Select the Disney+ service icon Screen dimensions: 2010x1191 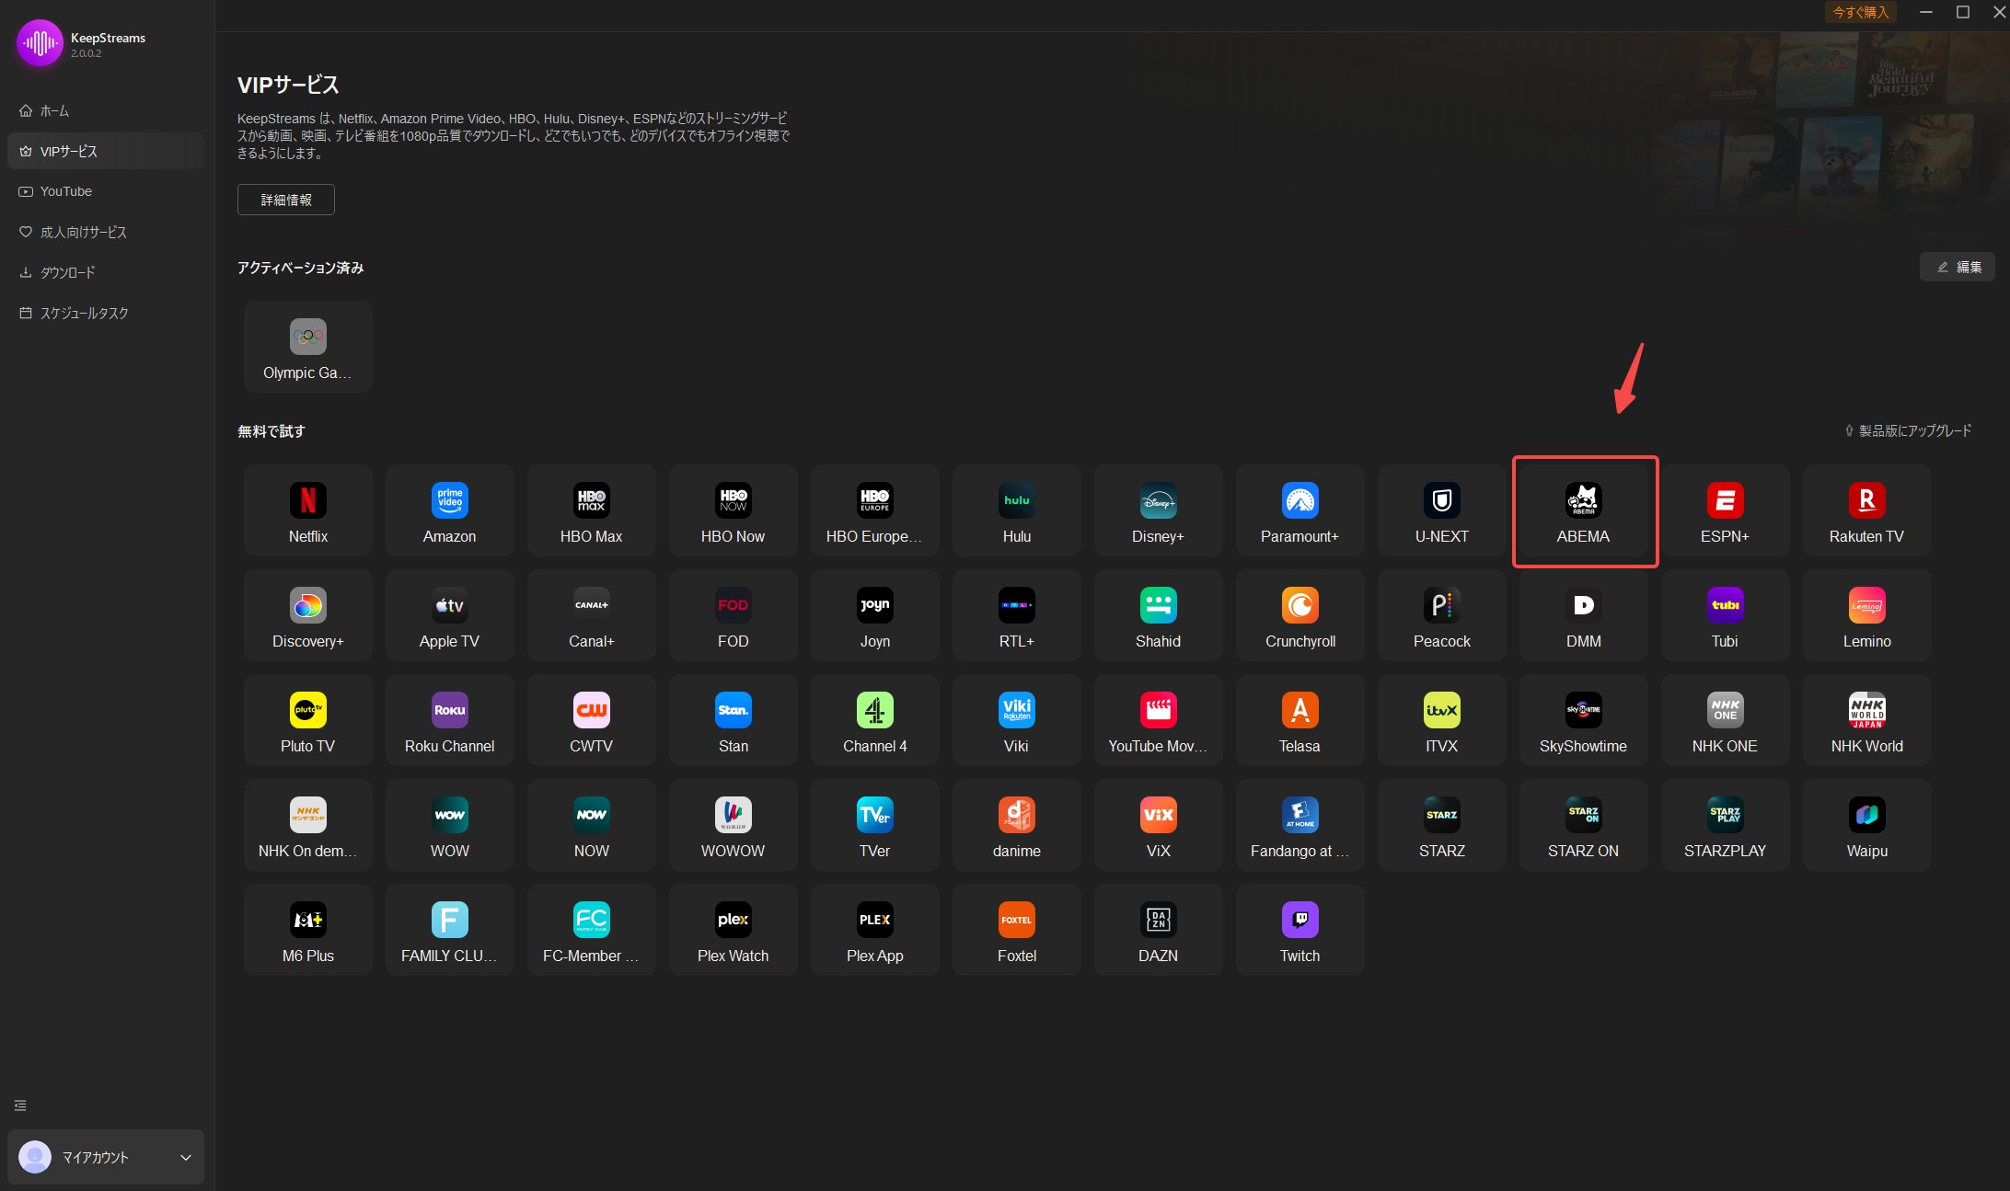pos(1158,511)
